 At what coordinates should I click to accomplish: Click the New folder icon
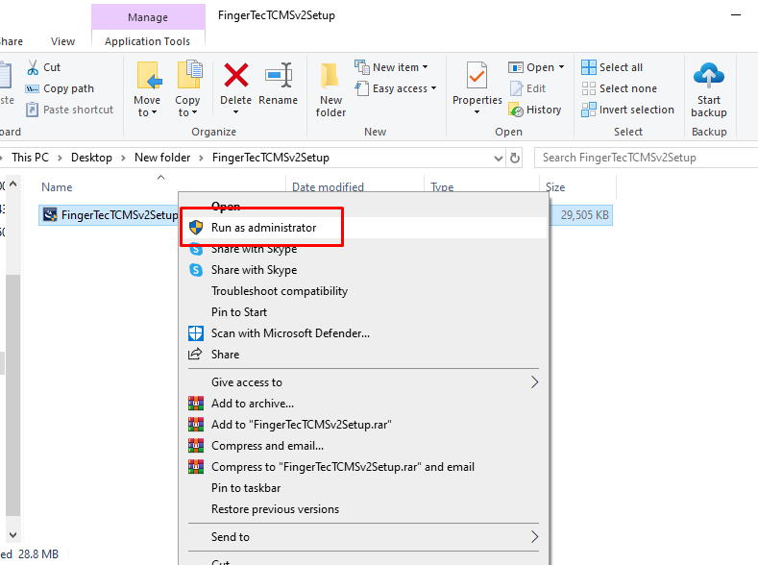[330, 76]
